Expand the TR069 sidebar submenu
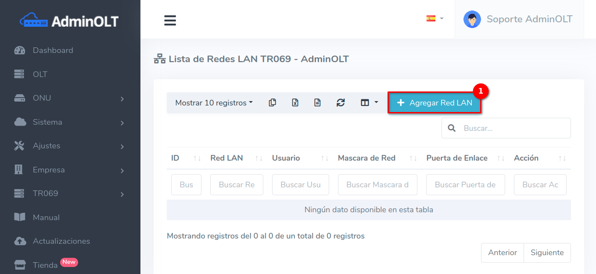This screenshot has height=274, width=596. point(69,193)
